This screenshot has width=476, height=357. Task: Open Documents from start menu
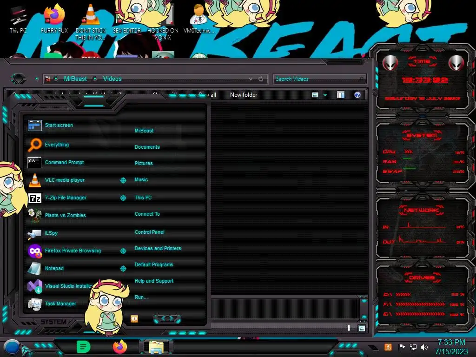147,147
